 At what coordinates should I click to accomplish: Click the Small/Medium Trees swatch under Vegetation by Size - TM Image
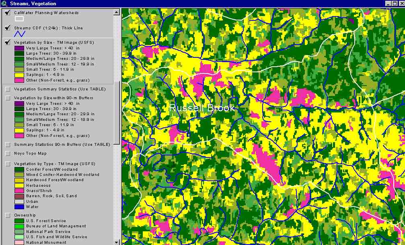[19, 64]
